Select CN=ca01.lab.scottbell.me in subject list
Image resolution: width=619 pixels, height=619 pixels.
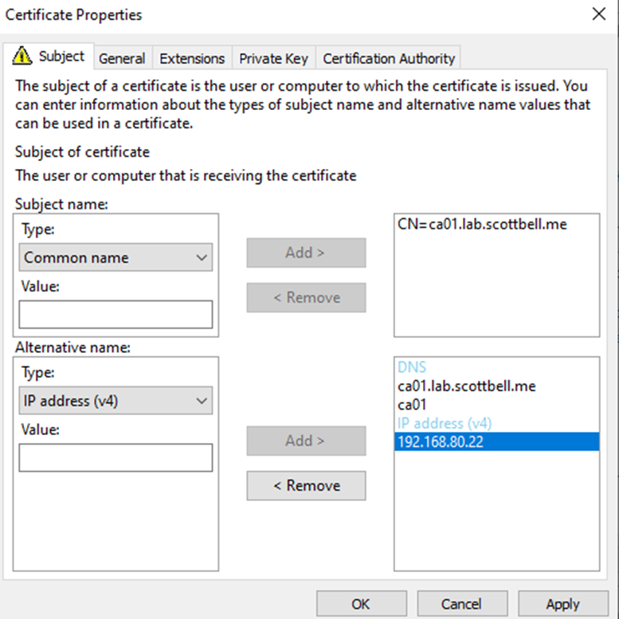pyautogui.click(x=482, y=225)
